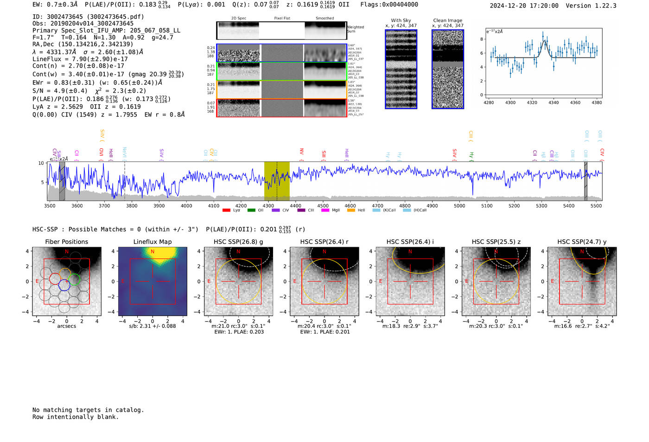Click the Flags:0x00404000 header text
This screenshot has height=442, width=649.
(x=389, y=4)
